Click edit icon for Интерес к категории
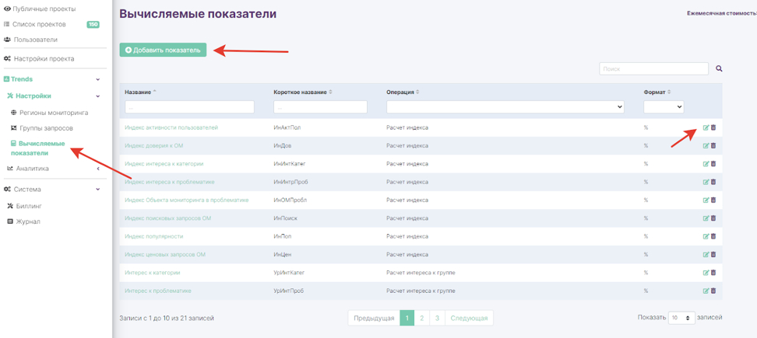Viewport: 757px width, 338px height. (x=706, y=273)
